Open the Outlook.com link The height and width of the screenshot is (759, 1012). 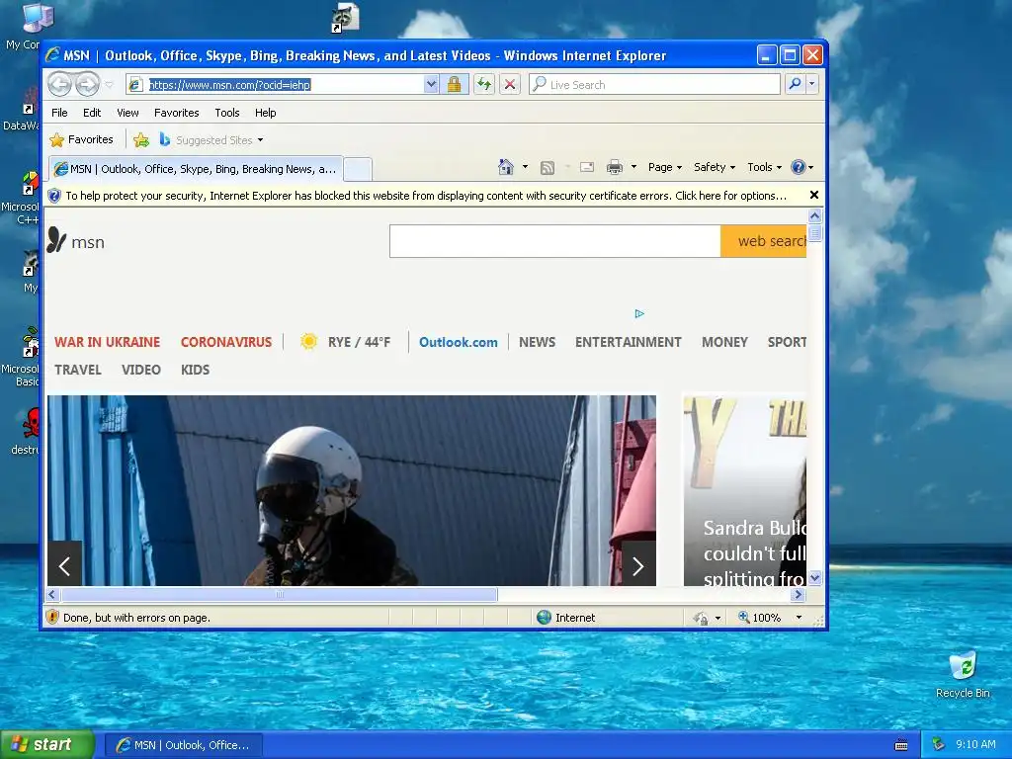click(459, 342)
